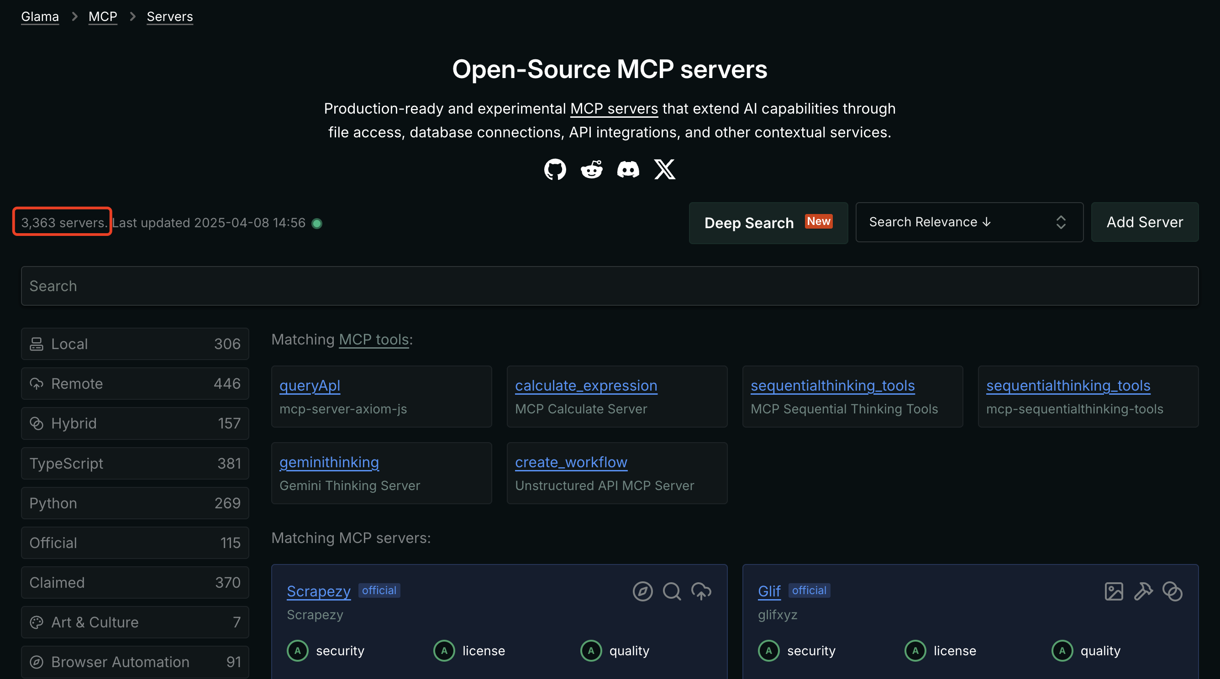Click the "Matching MCP servers:" heading
Screen dimensions: 1220x679
point(352,538)
